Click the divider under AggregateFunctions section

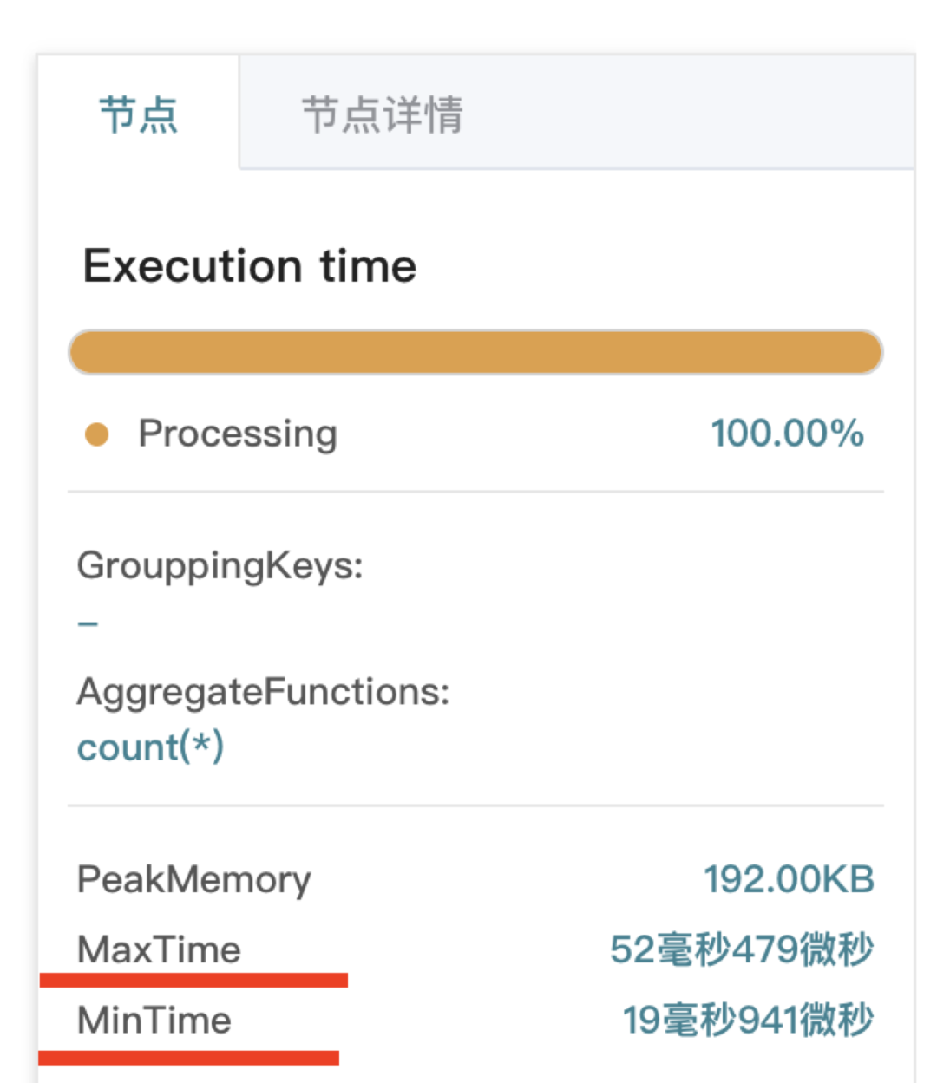(475, 804)
